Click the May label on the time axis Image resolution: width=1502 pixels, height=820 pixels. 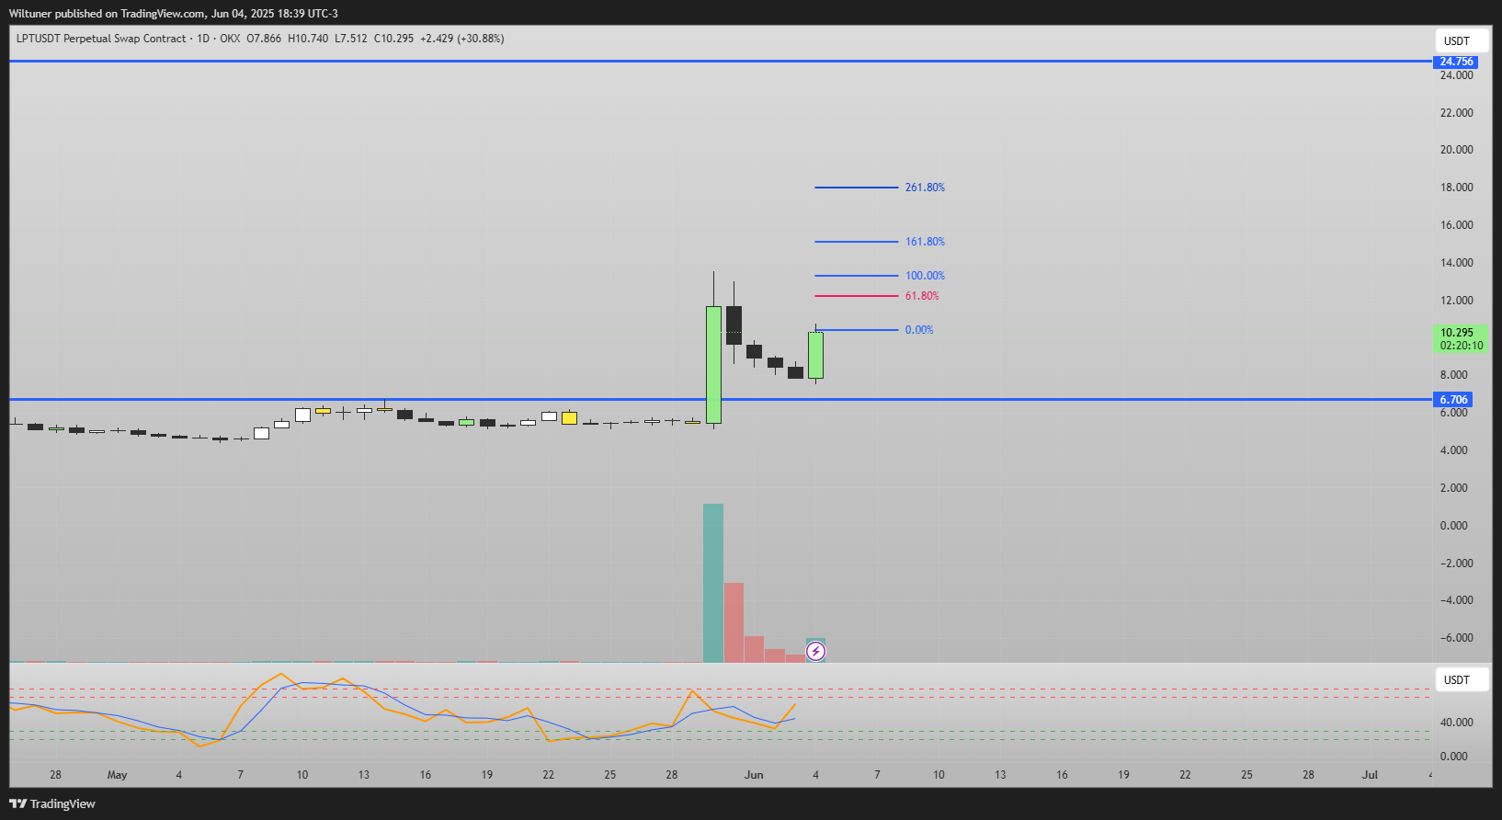click(x=117, y=775)
